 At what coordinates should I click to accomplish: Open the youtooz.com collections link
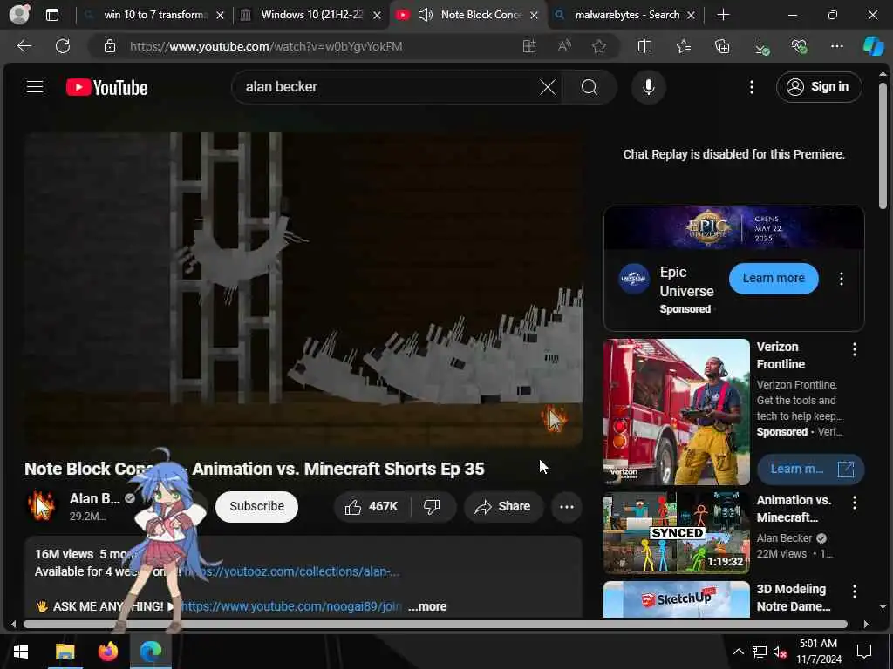291,571
